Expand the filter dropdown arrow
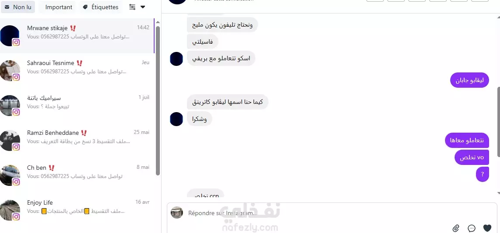 click(143, 7)
